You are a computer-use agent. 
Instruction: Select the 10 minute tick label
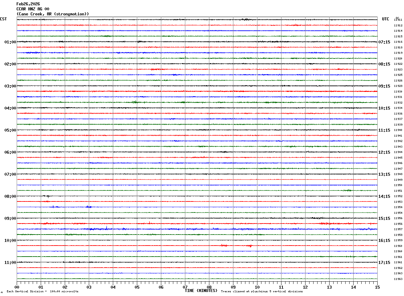[x=257, y=287]
